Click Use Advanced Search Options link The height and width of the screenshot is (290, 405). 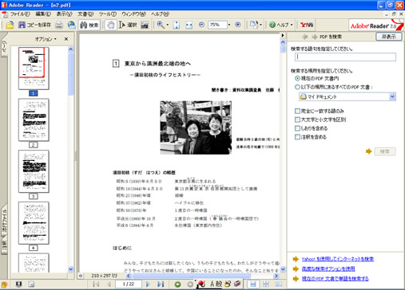328,268
